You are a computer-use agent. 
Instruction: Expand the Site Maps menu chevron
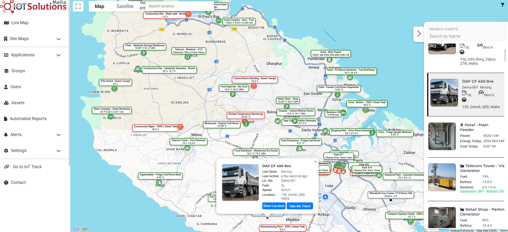59,39
